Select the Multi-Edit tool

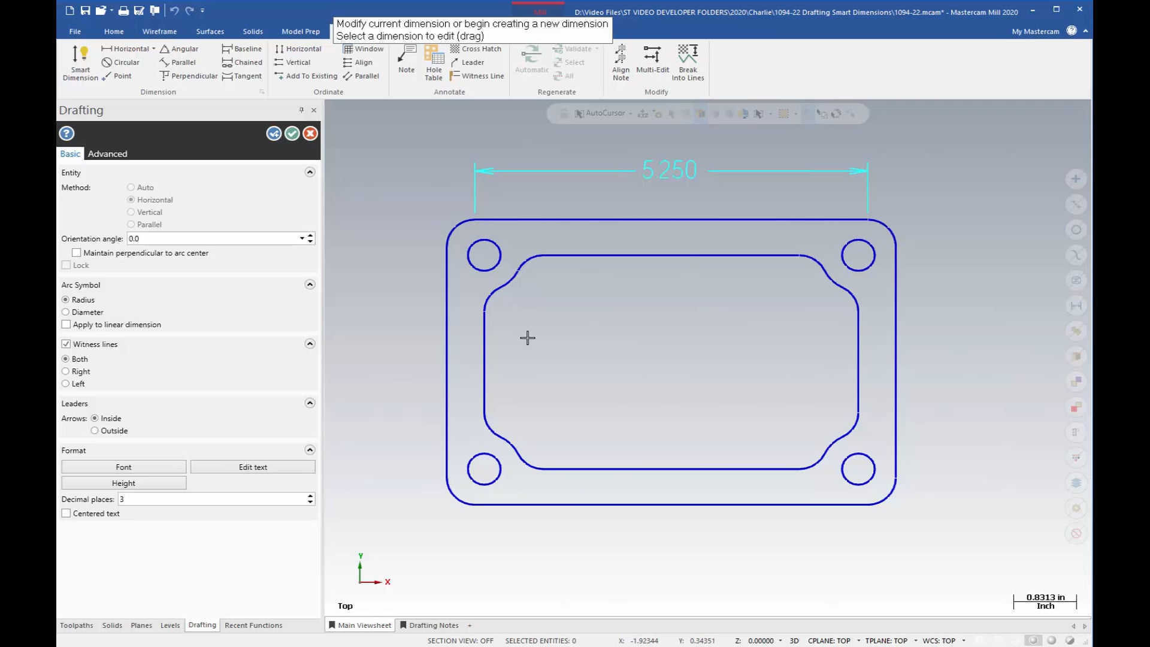(652, 55)
